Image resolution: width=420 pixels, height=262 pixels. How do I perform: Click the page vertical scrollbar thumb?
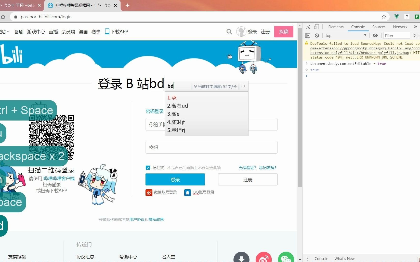pyautogui.click(x=300, y=108)
